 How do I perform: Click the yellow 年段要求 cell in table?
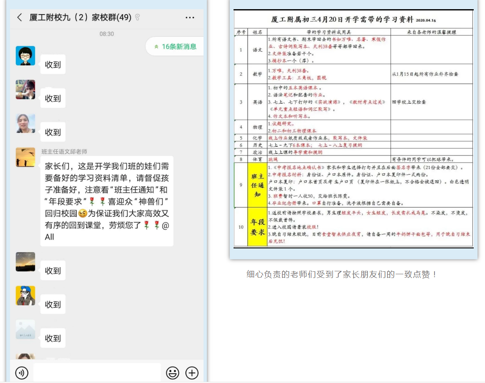pos(257,227)
